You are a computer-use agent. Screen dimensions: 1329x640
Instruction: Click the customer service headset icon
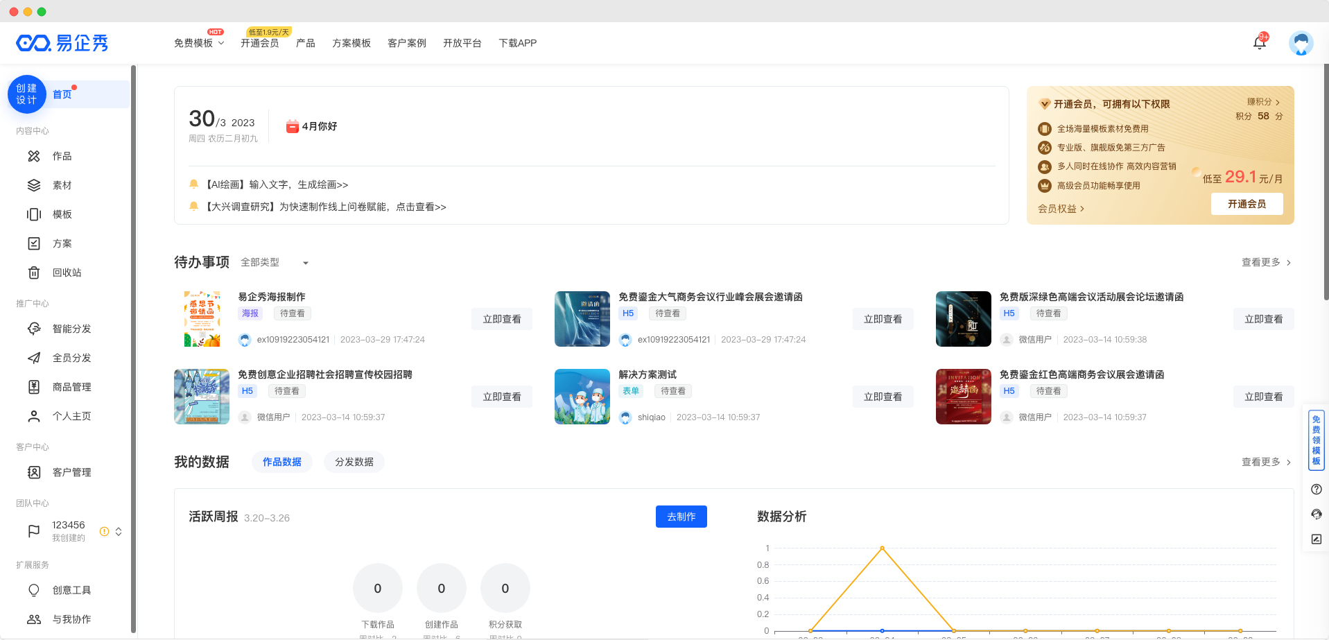pyautogui.click(x=1317, y=514)
